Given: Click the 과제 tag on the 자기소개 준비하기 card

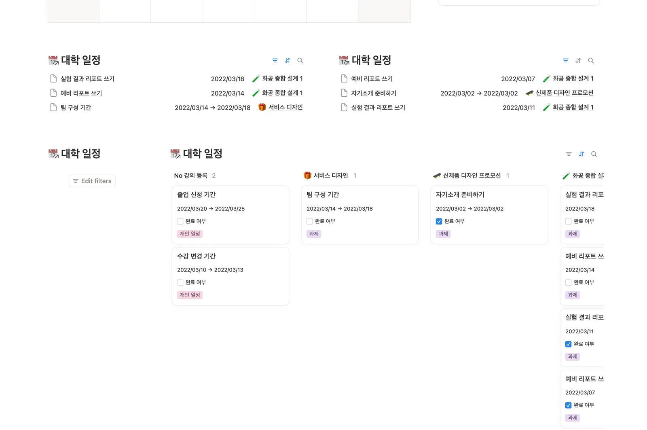Looking at the screenshot, I should (443, 234).
